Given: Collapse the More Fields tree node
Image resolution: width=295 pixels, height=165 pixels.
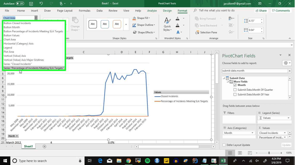Looking at the screenshot, I should [228, 82].
